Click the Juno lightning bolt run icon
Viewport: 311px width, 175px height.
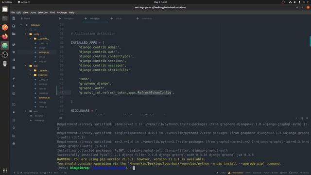(14, 79)
